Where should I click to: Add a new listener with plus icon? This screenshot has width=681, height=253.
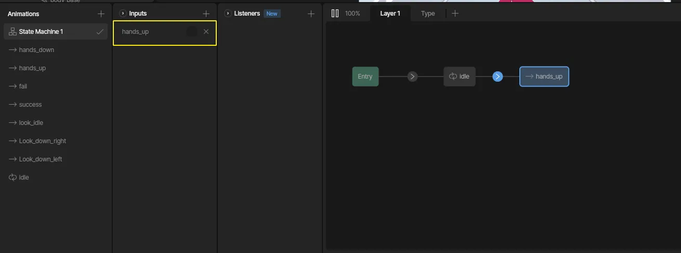tap(311, 14)
